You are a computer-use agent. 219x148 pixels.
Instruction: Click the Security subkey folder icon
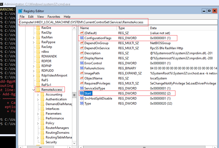[42, 142]
